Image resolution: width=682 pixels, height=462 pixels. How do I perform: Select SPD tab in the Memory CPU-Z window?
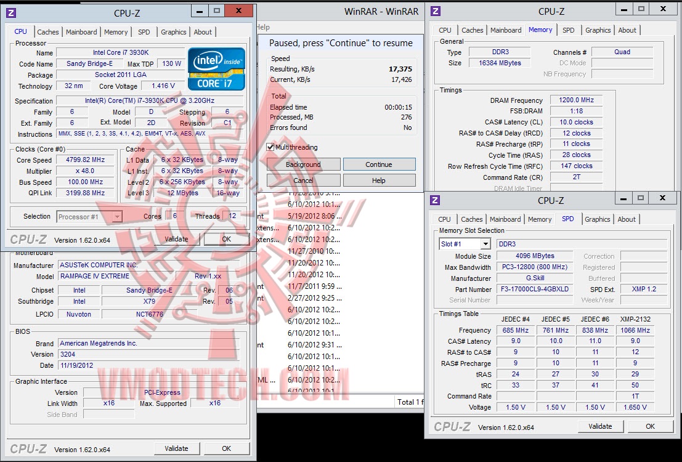569,30
